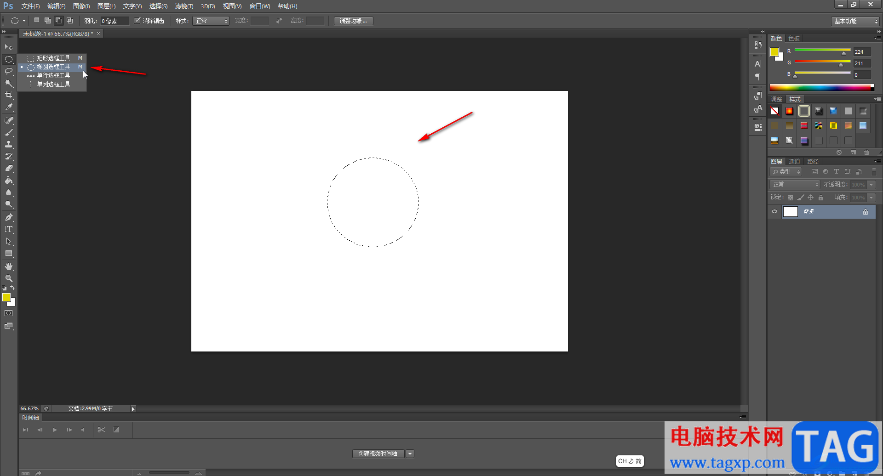This screenshot has width=883, height=476.
Task: Choose Subtract from Selection mode
Action: tap(58, 21)
